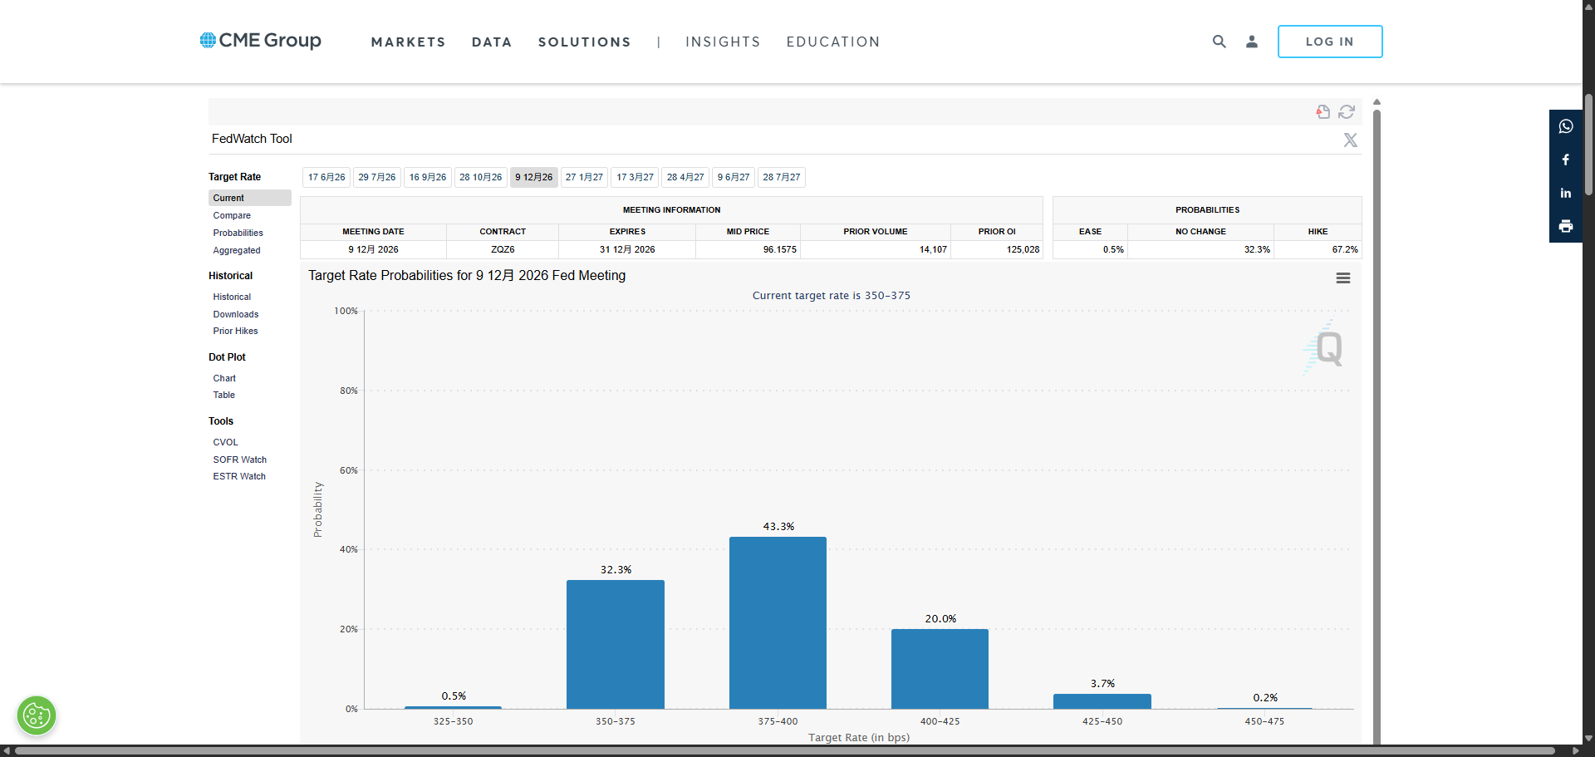Open the Markets menu
Screen dimensions: 1595x757
(x=408, y=42)
